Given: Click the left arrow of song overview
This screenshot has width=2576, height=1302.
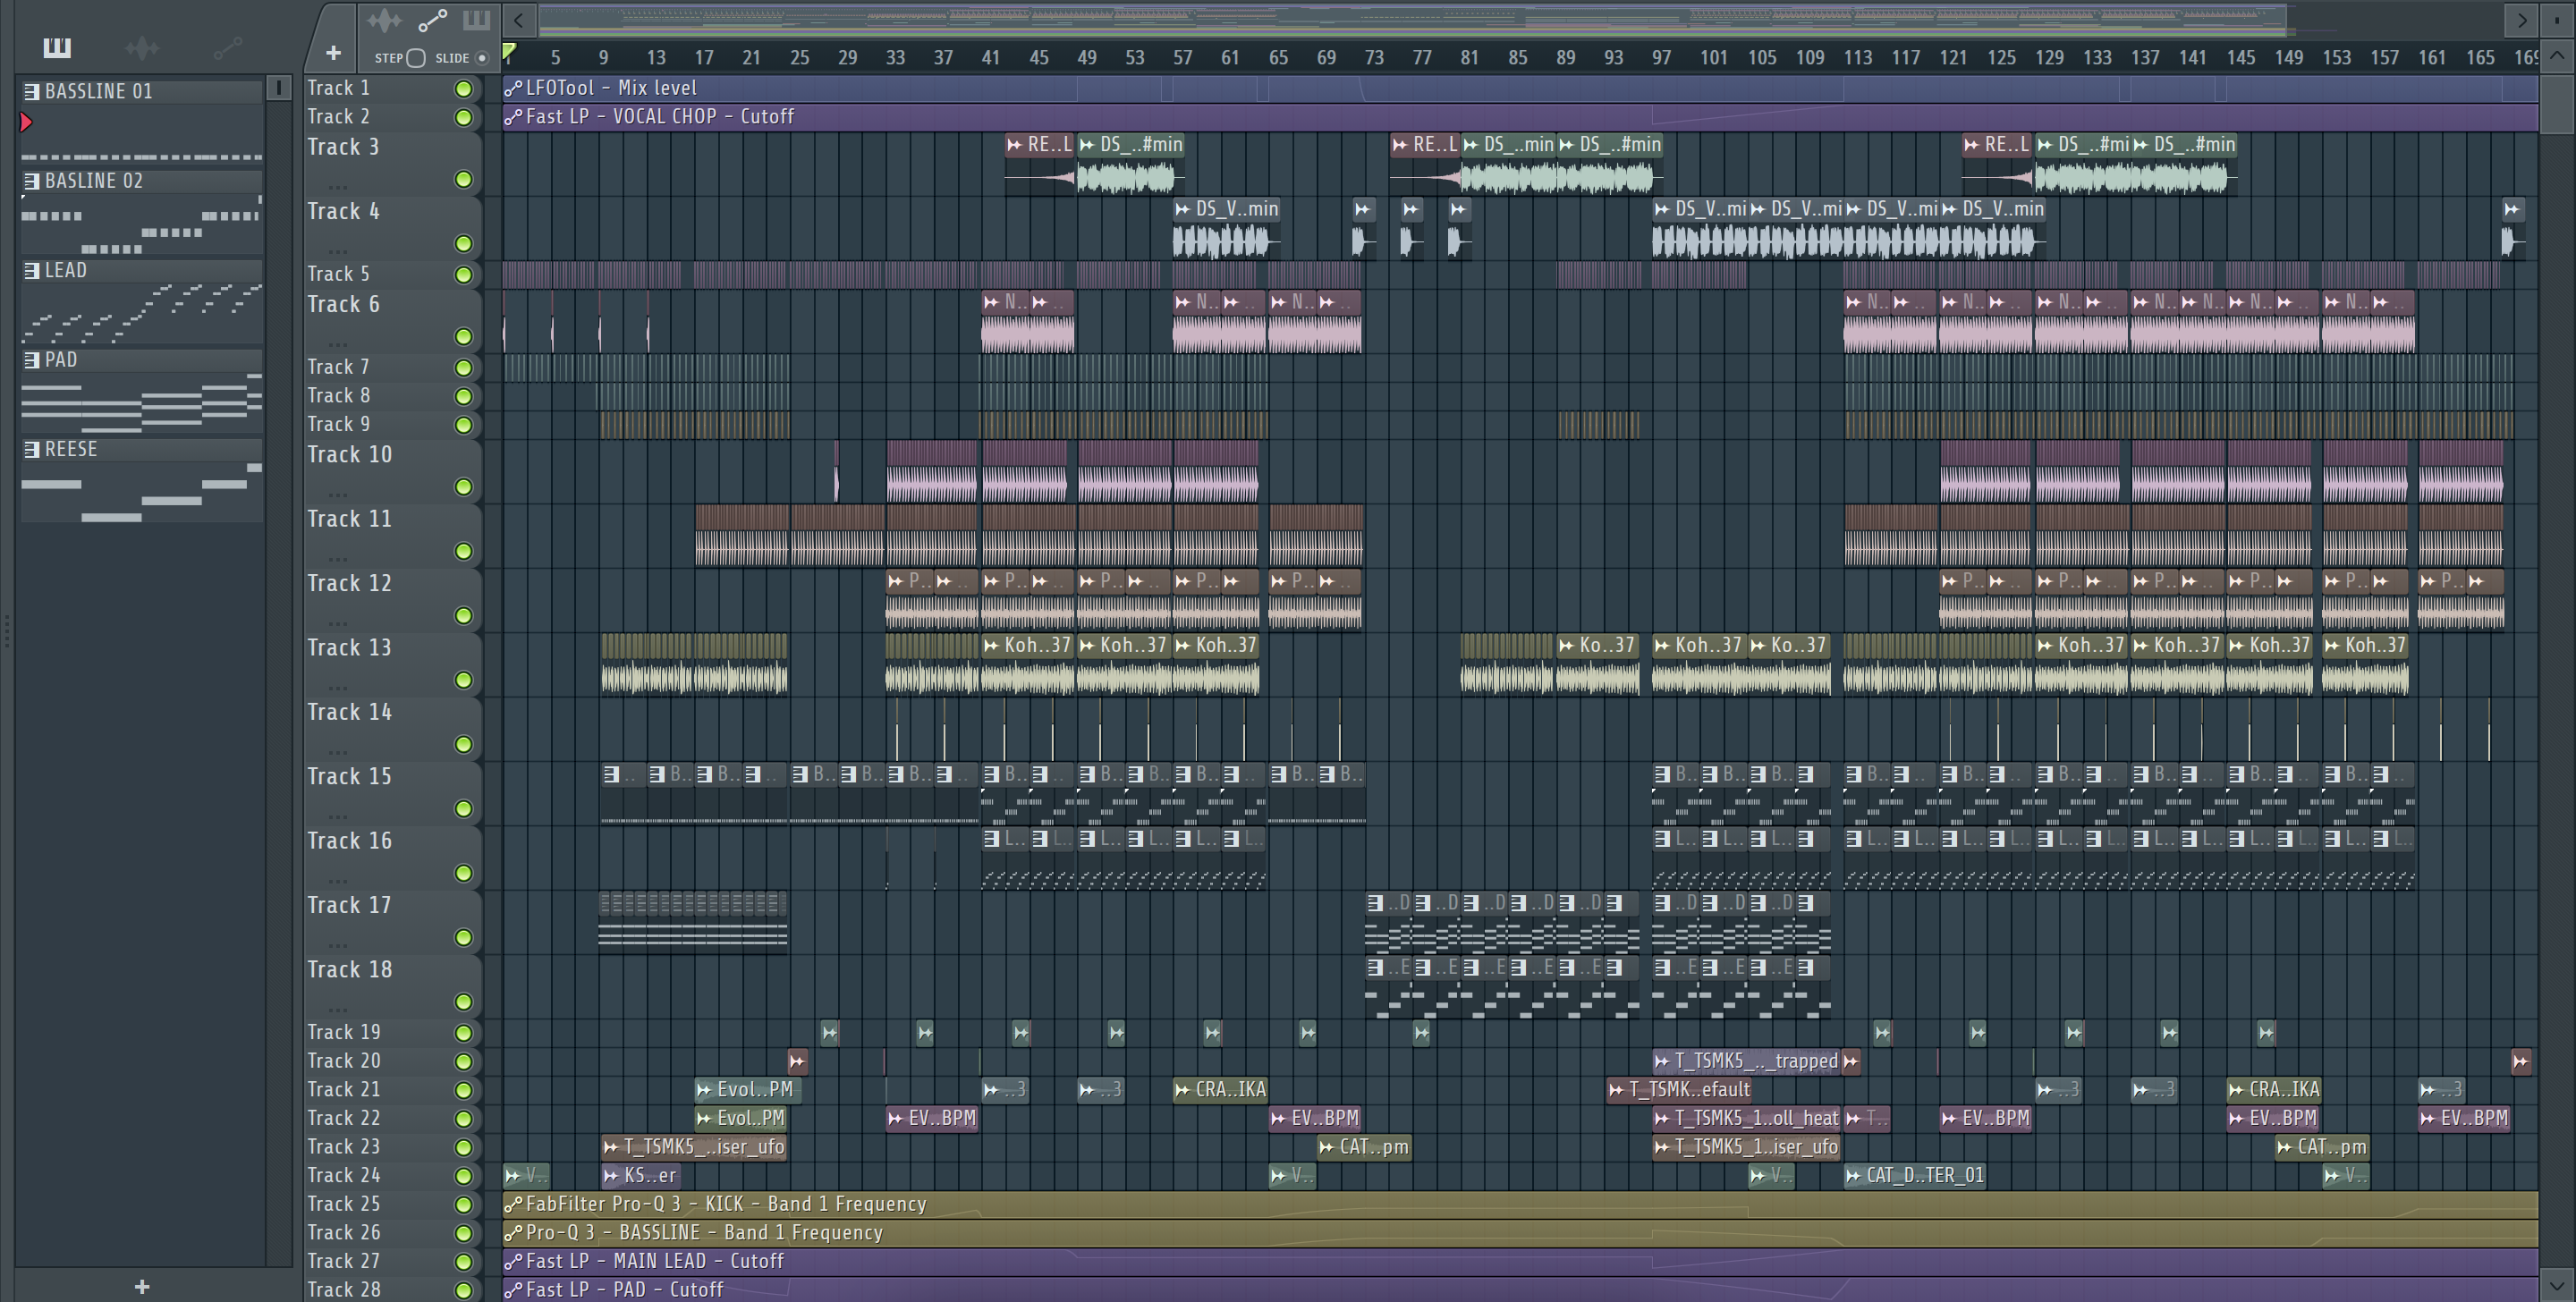Looking at the screenshot, I should [518, 20].
